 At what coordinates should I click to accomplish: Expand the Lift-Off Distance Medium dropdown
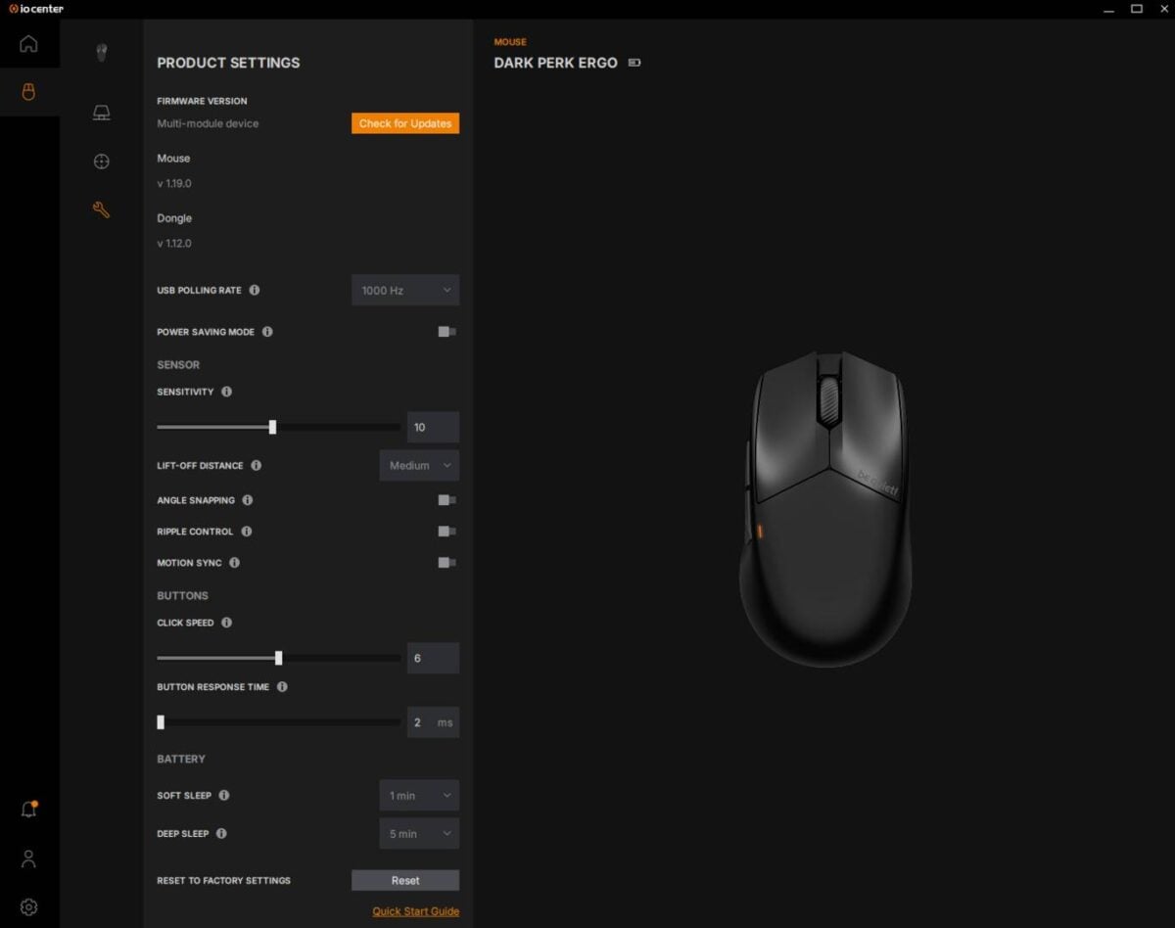tap(419, 466)
